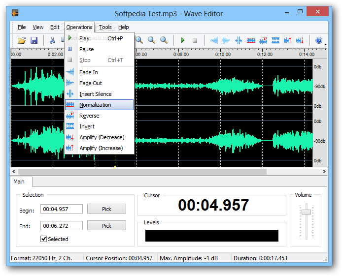Click the 'Cursor Position: 00:04.957' status text
342x276 pixels.
pyautogui.click(x=119, y=258)
